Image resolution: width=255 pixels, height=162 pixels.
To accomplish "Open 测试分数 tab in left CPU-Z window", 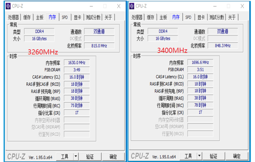I will [93, 17].
